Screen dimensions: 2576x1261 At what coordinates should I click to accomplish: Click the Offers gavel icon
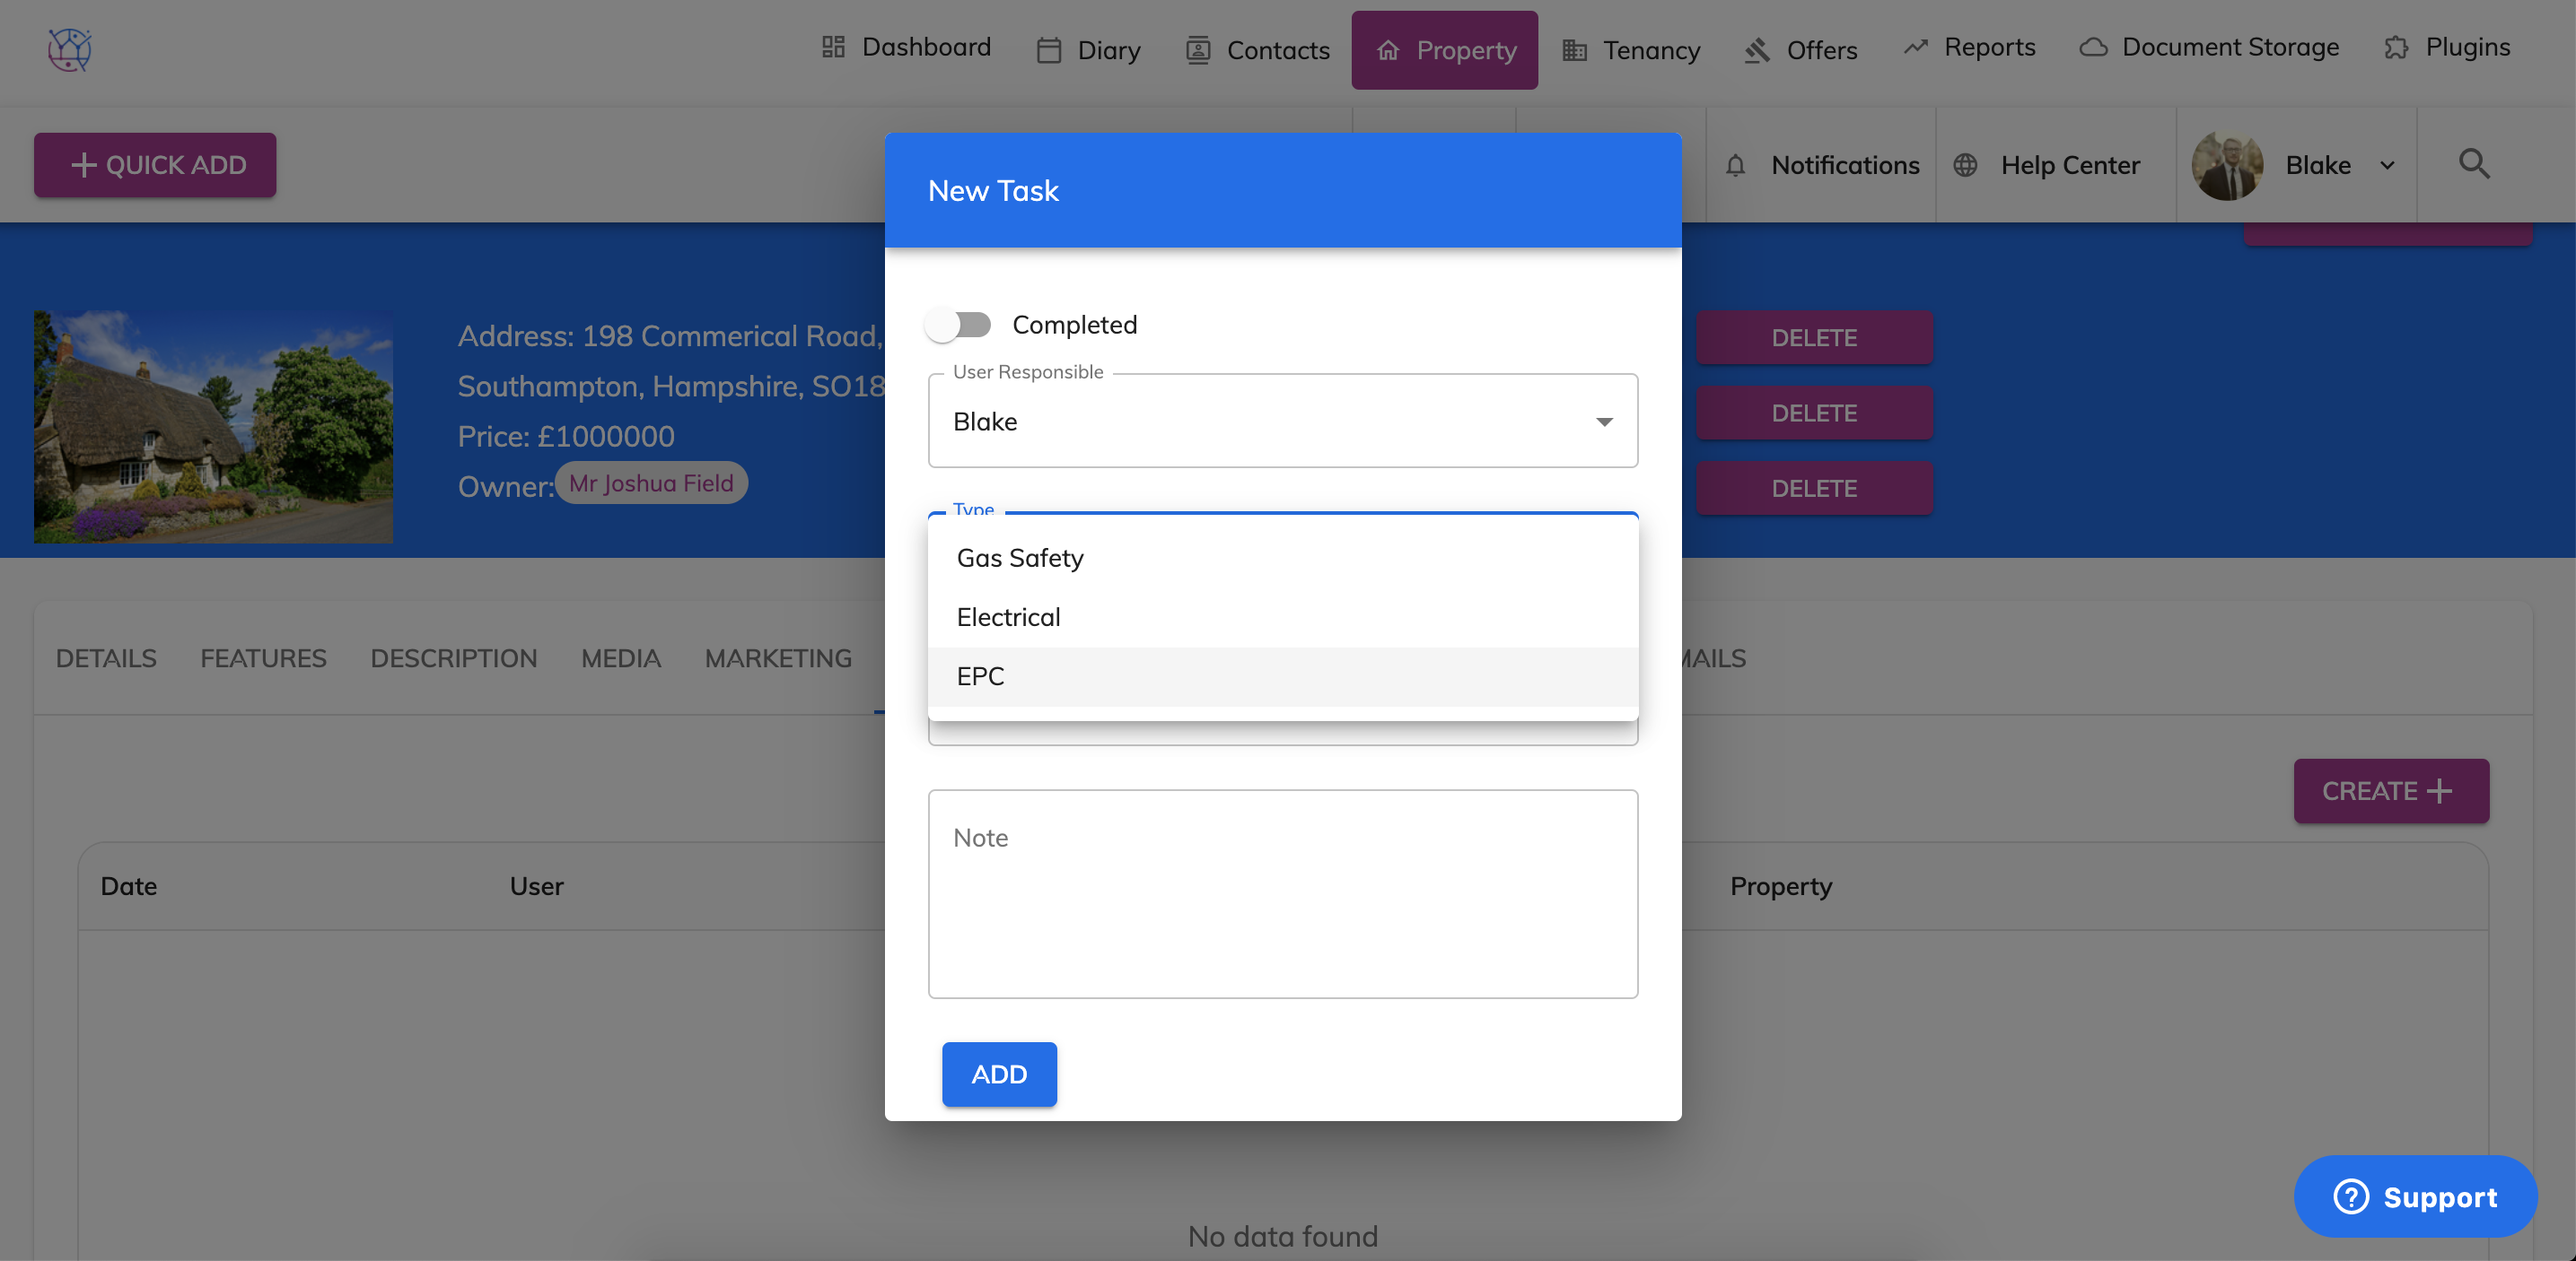(x=1757, y=50)
